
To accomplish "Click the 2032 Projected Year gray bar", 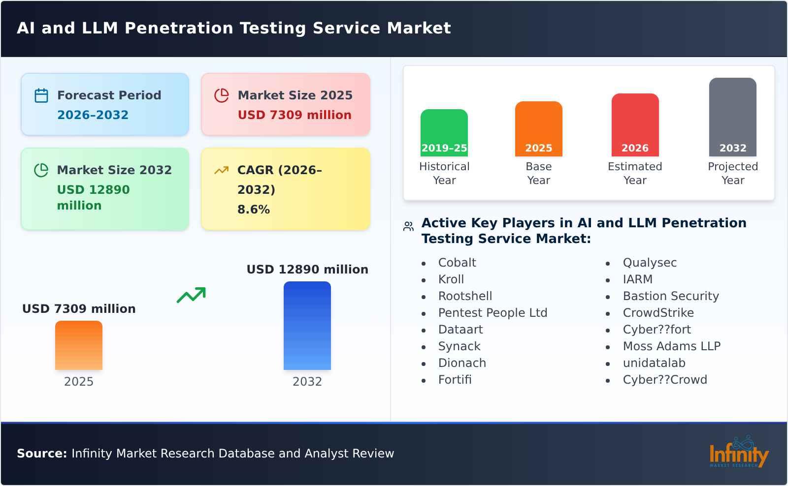I will click(732, 117).
